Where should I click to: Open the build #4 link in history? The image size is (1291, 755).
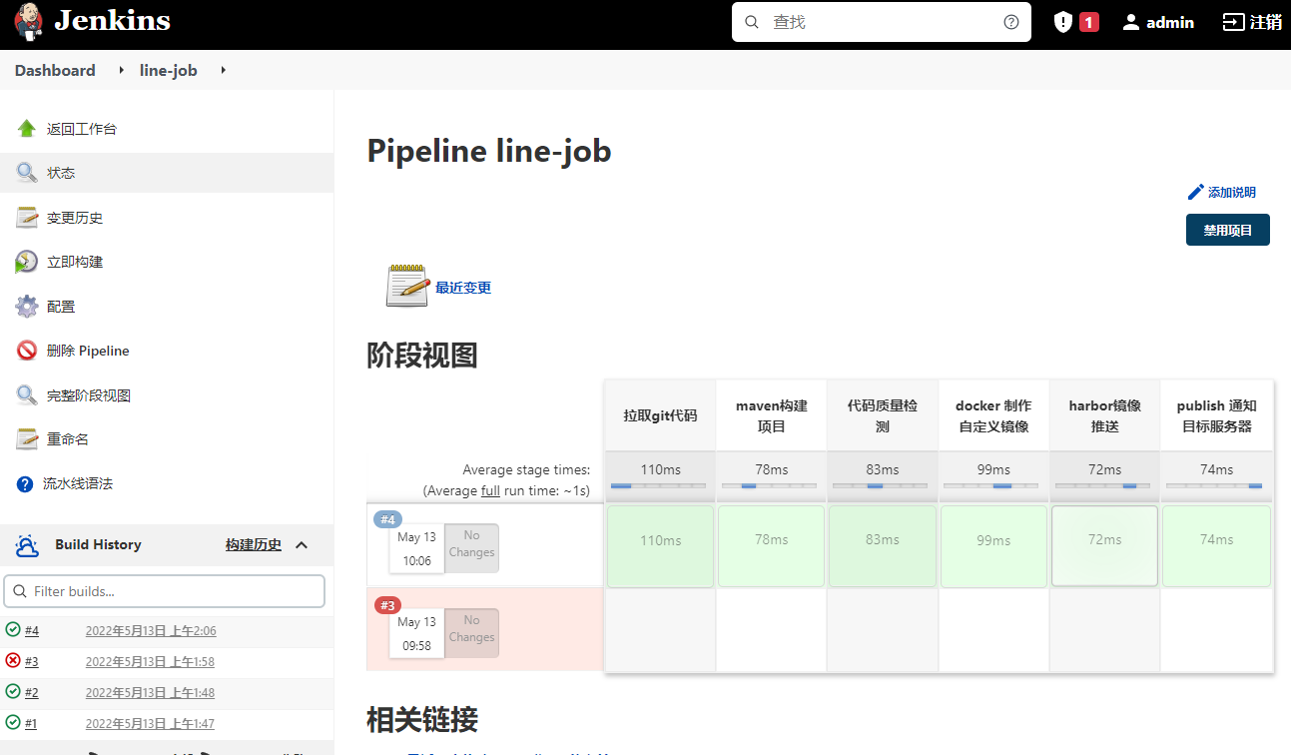pos(32,630)
